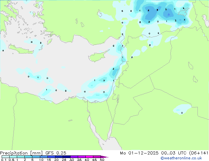Select the 40–45 mm magenta legend swatch
The width and height of the screenshot is (209, 161).
point(89,157)
